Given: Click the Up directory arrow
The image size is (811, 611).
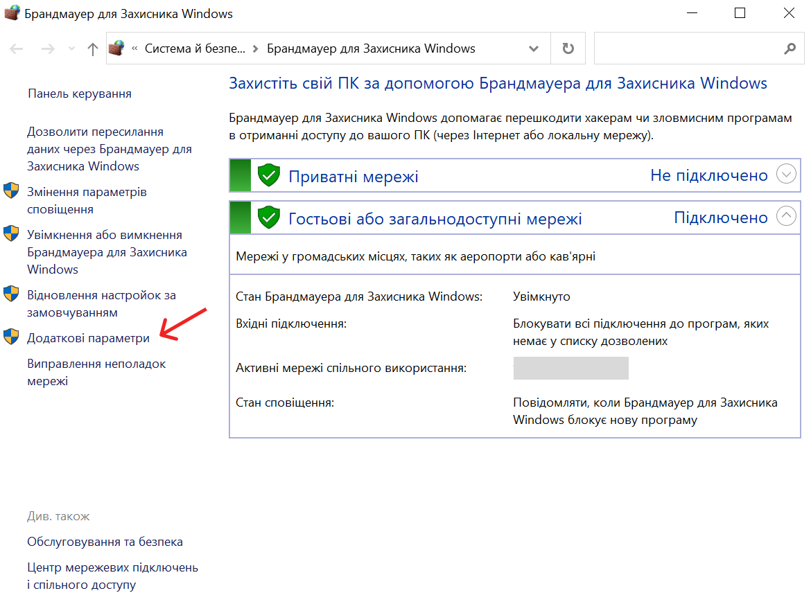Looking at the screenshot, I should 93,48.
